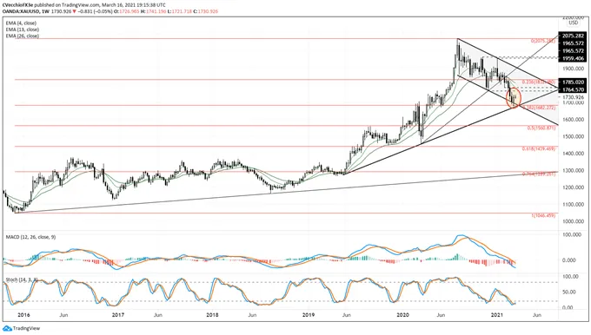The height and width of the screenshot is (335, 591).
Task: Click the 1W timeframe label
Action: point(45,11)
